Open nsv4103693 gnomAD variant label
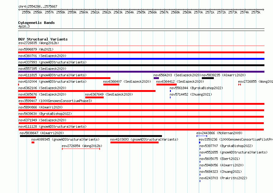 click(144, 139)
